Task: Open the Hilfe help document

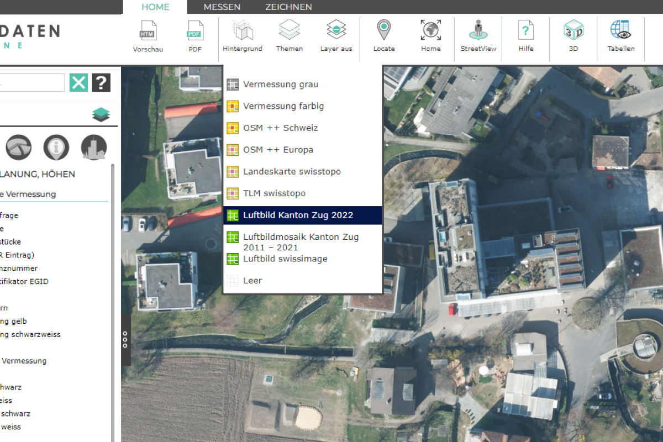Action: click(x=525, y=36)
